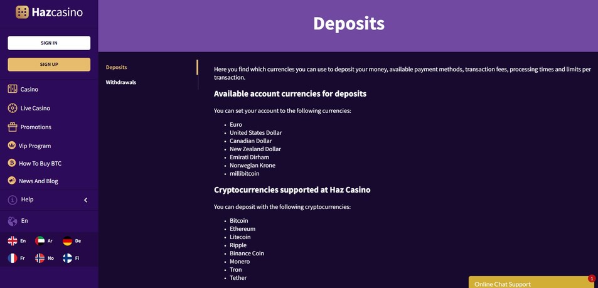
Task: Click the SIGN IN button
Action: click(x=49, y=43)
